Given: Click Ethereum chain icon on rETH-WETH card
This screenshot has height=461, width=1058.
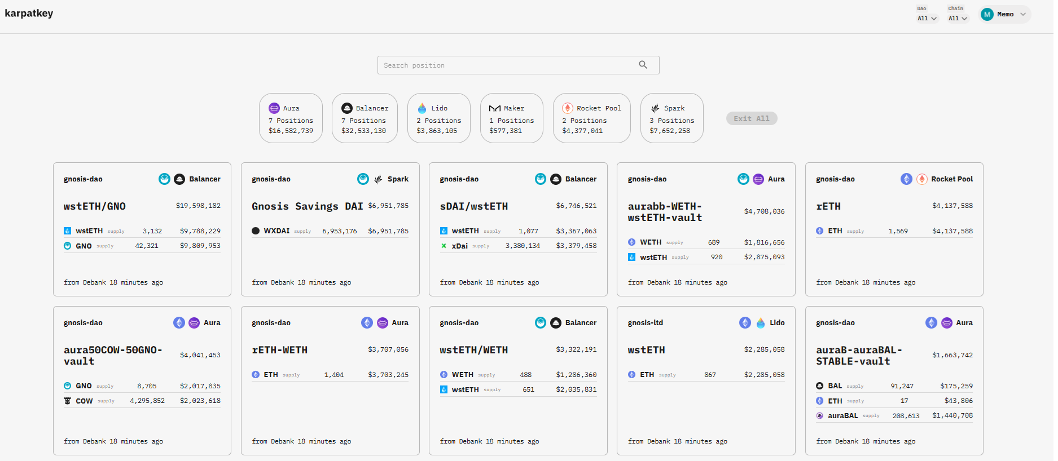Looking at the screenshot, I should (367, 323).
